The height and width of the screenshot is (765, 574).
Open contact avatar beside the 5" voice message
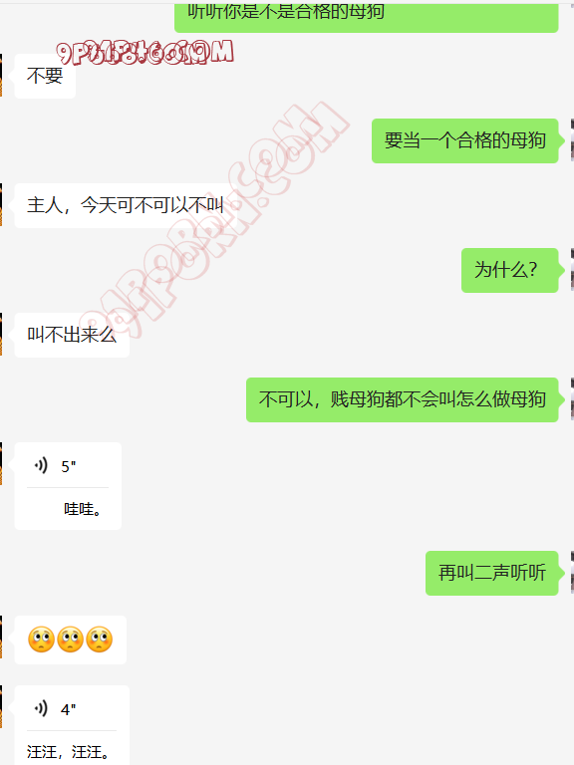tap(1, 463)
